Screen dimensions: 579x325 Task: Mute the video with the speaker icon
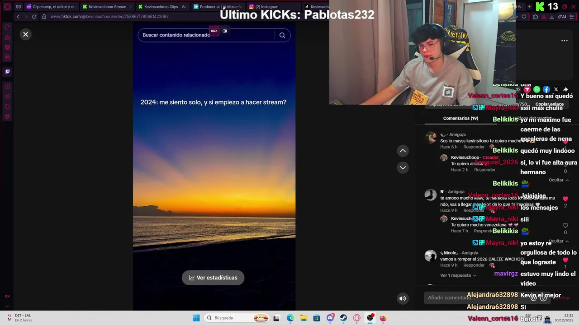tap(402, 298)
